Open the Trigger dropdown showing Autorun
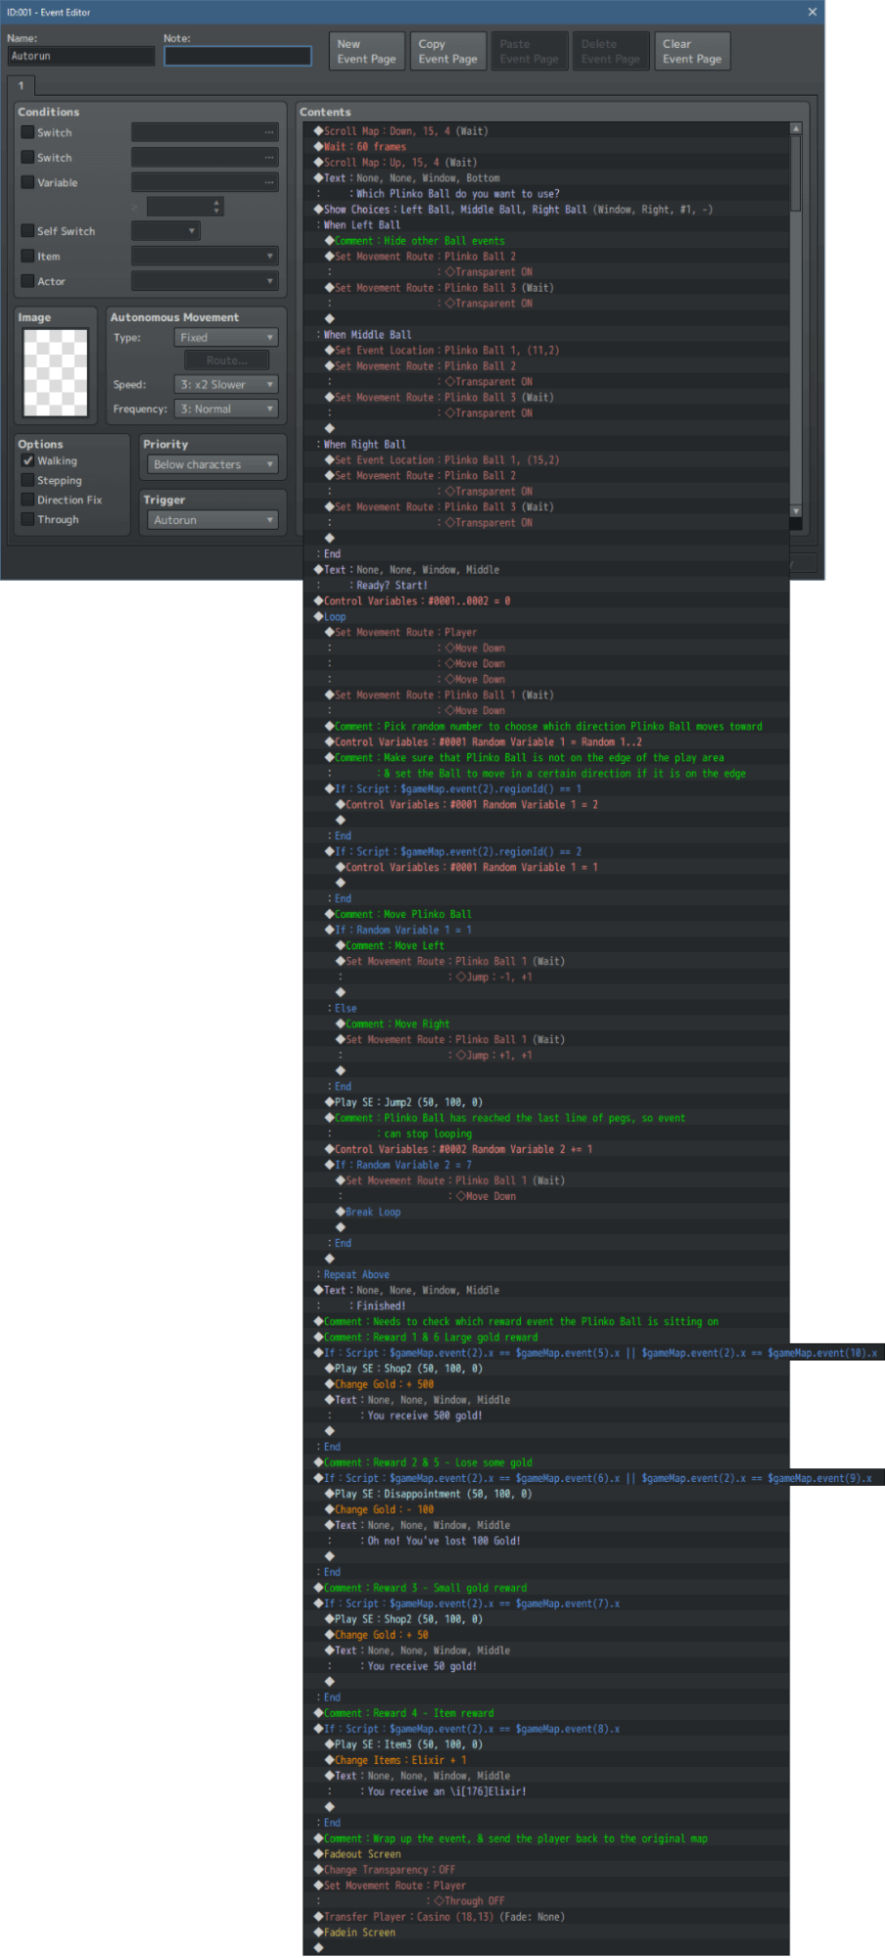This screenshot has width=885, height=1958. coord(211,520)
